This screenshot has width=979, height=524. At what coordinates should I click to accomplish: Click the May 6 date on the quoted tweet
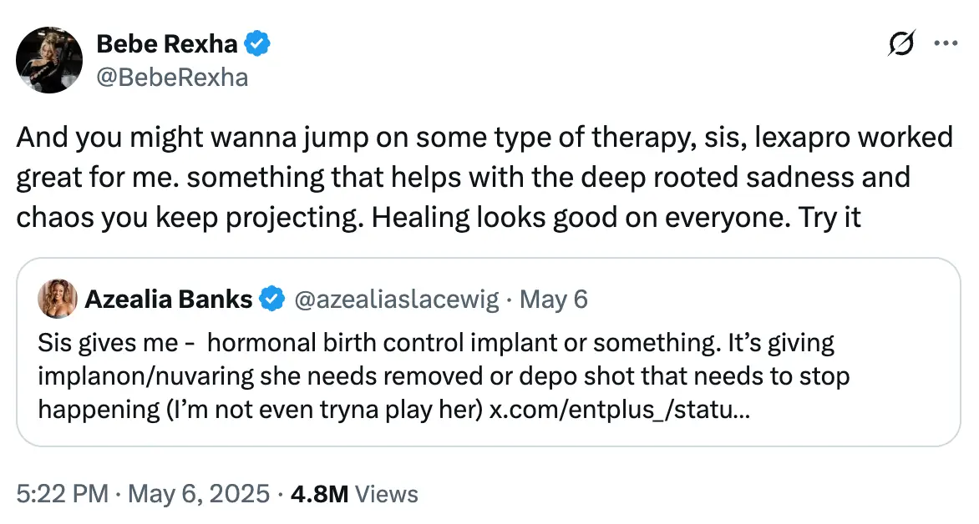(x=554, y=298)
